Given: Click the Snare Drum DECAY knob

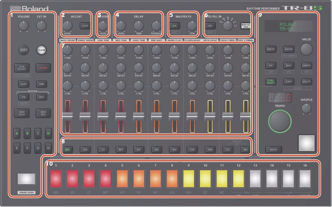Looking at the screenshot, I should tap(85, 68).
